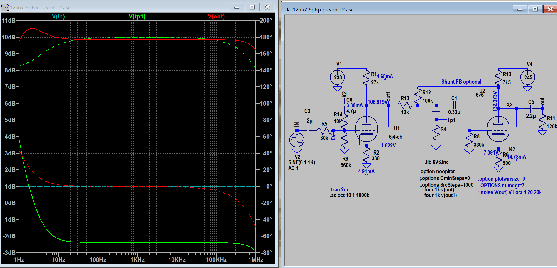Click the ;.options GminSteps=0 comment

pyautogui.click(x=445, y=178)
